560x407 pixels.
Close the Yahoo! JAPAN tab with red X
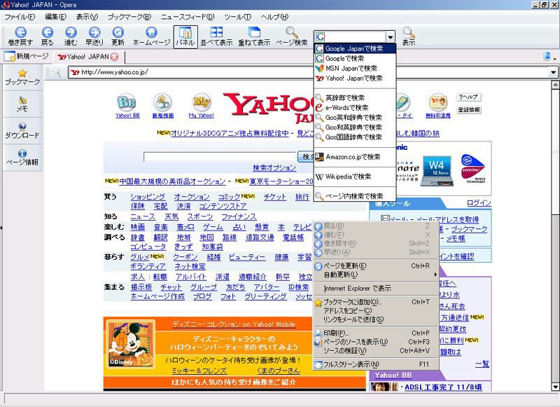click(x=114, y=57)
